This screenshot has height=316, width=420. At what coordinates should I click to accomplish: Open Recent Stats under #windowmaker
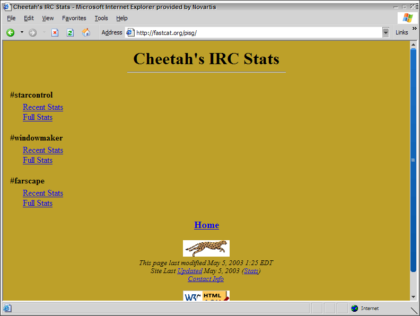pyautogui.click(x=43, y=150)
